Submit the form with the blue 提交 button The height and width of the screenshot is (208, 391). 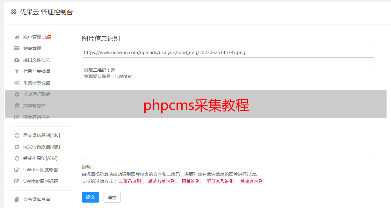tap(91, 197)
